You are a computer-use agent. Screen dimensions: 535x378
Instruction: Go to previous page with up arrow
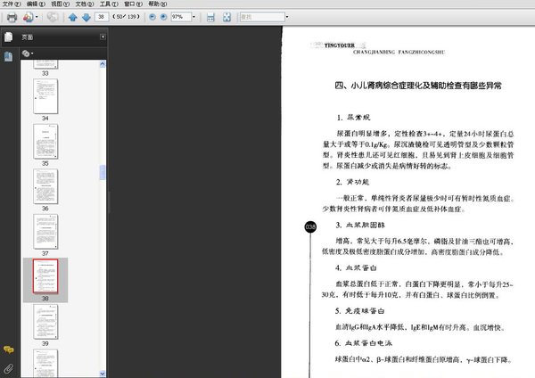point(73,17)
